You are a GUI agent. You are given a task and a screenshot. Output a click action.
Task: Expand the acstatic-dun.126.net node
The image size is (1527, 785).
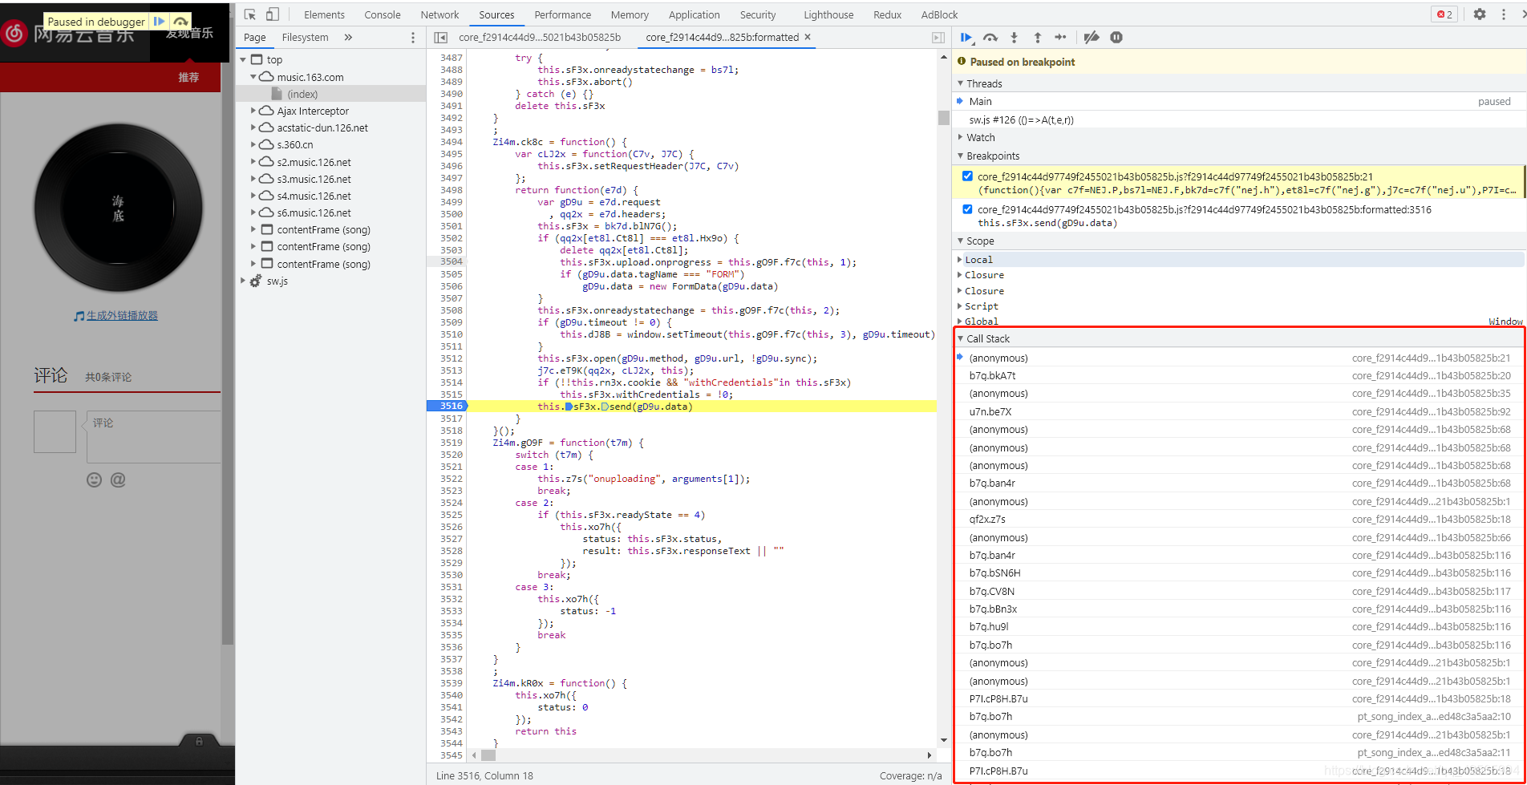tap(253, 127)
